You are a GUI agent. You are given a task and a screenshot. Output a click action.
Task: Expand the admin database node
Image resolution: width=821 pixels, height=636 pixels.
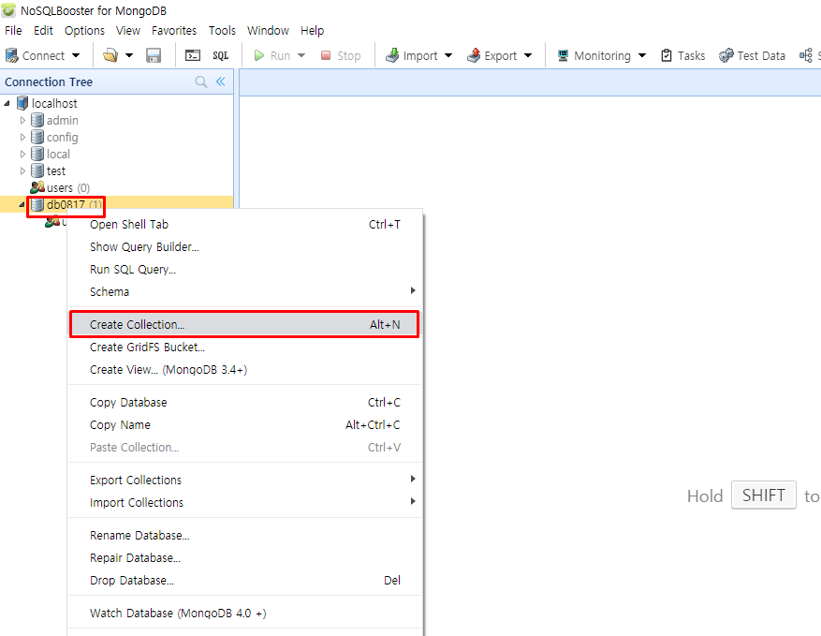tap(22, 121)
